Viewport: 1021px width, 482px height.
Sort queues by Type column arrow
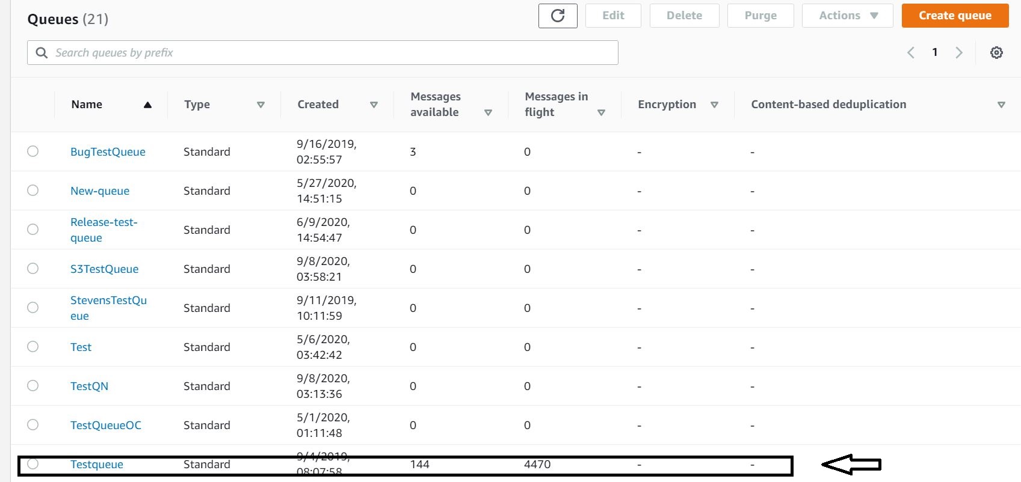261,105
